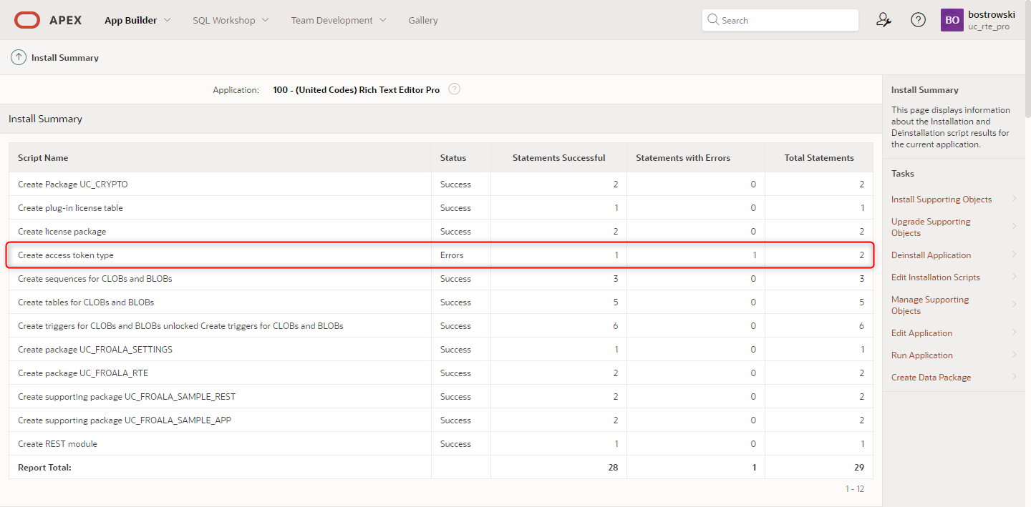This screenshot has height=507, width=1031.
Task: Click the application name 100 Rich Text Editor Pro
Action: (357, 90)
